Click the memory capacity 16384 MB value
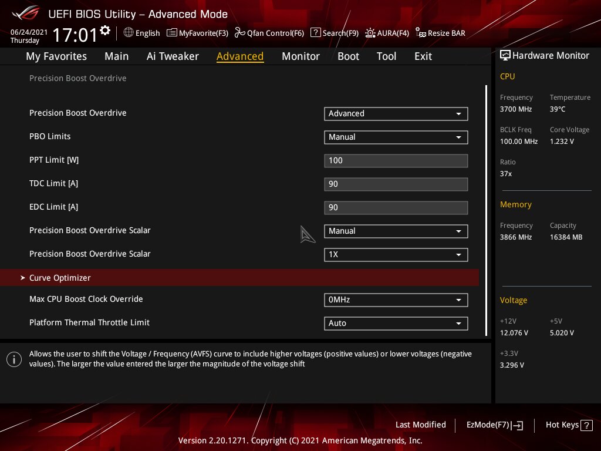Viewport: 601px width, 451px height. [x=566, y=237]
